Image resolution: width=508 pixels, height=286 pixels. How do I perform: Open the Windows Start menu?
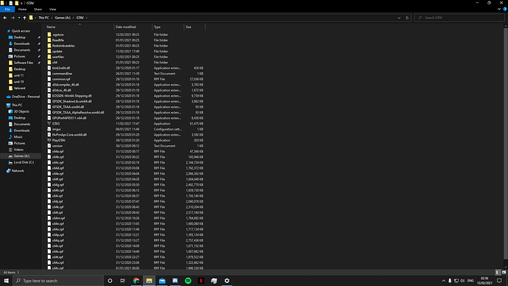6,281
